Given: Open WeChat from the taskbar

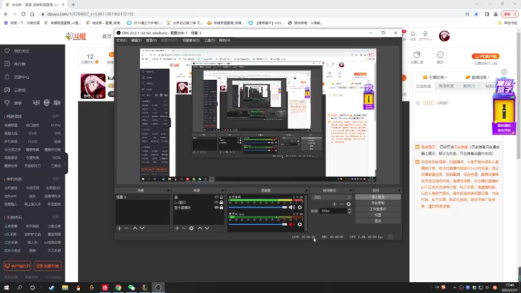Looking at the screenshot, I should click(132, 288).
